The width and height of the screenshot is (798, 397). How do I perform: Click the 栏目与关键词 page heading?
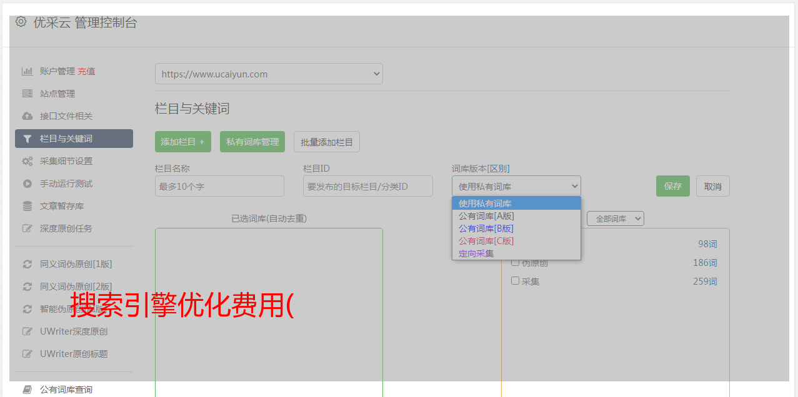point(192,109)
